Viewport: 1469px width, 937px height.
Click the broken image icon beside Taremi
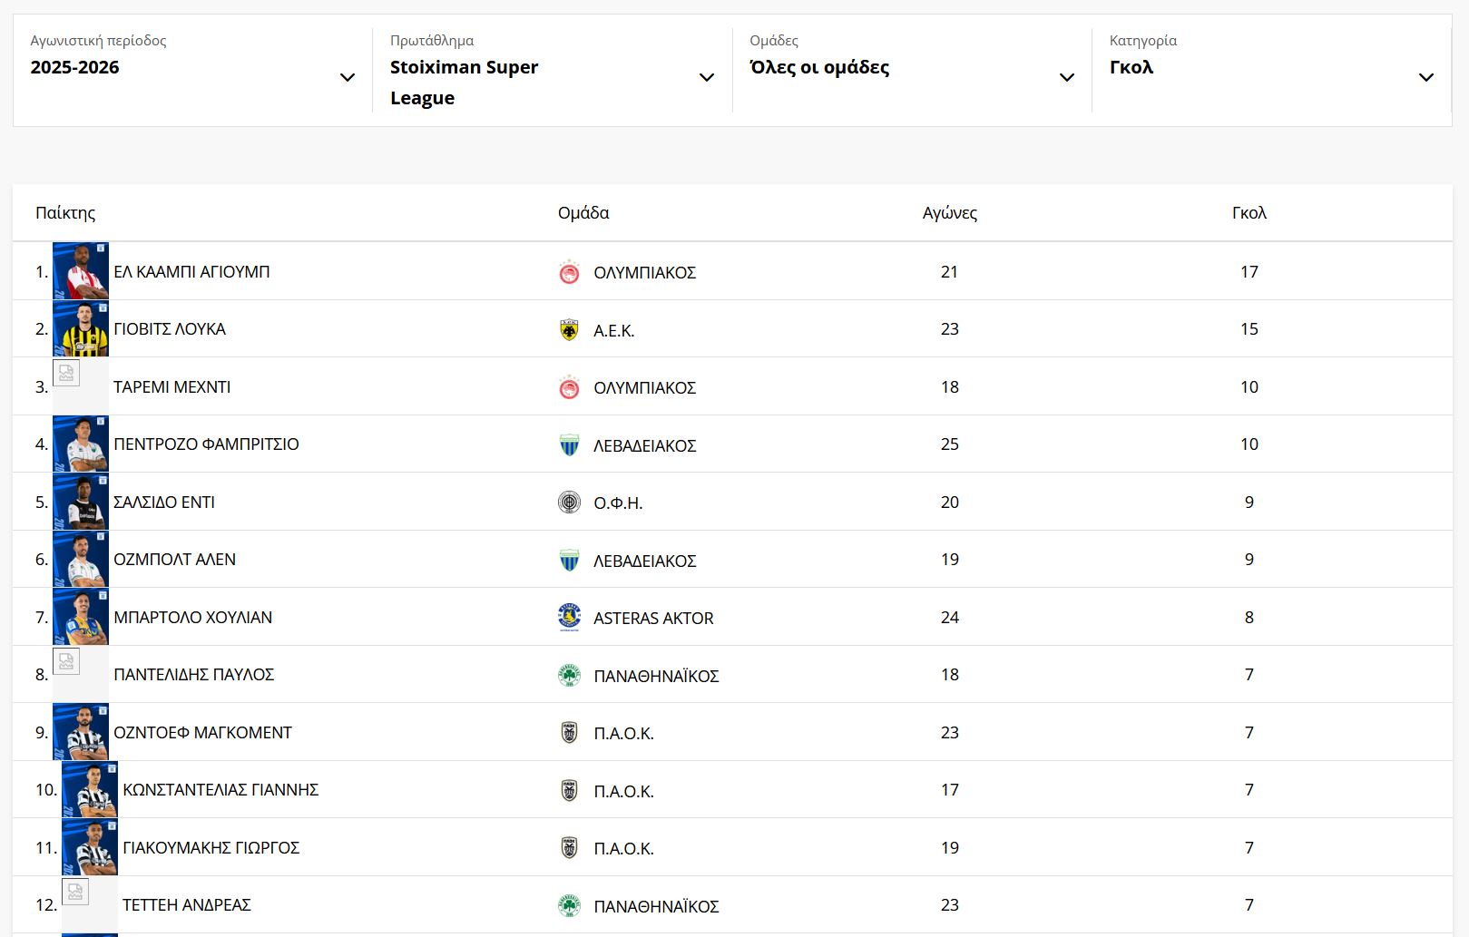point(66,374)
